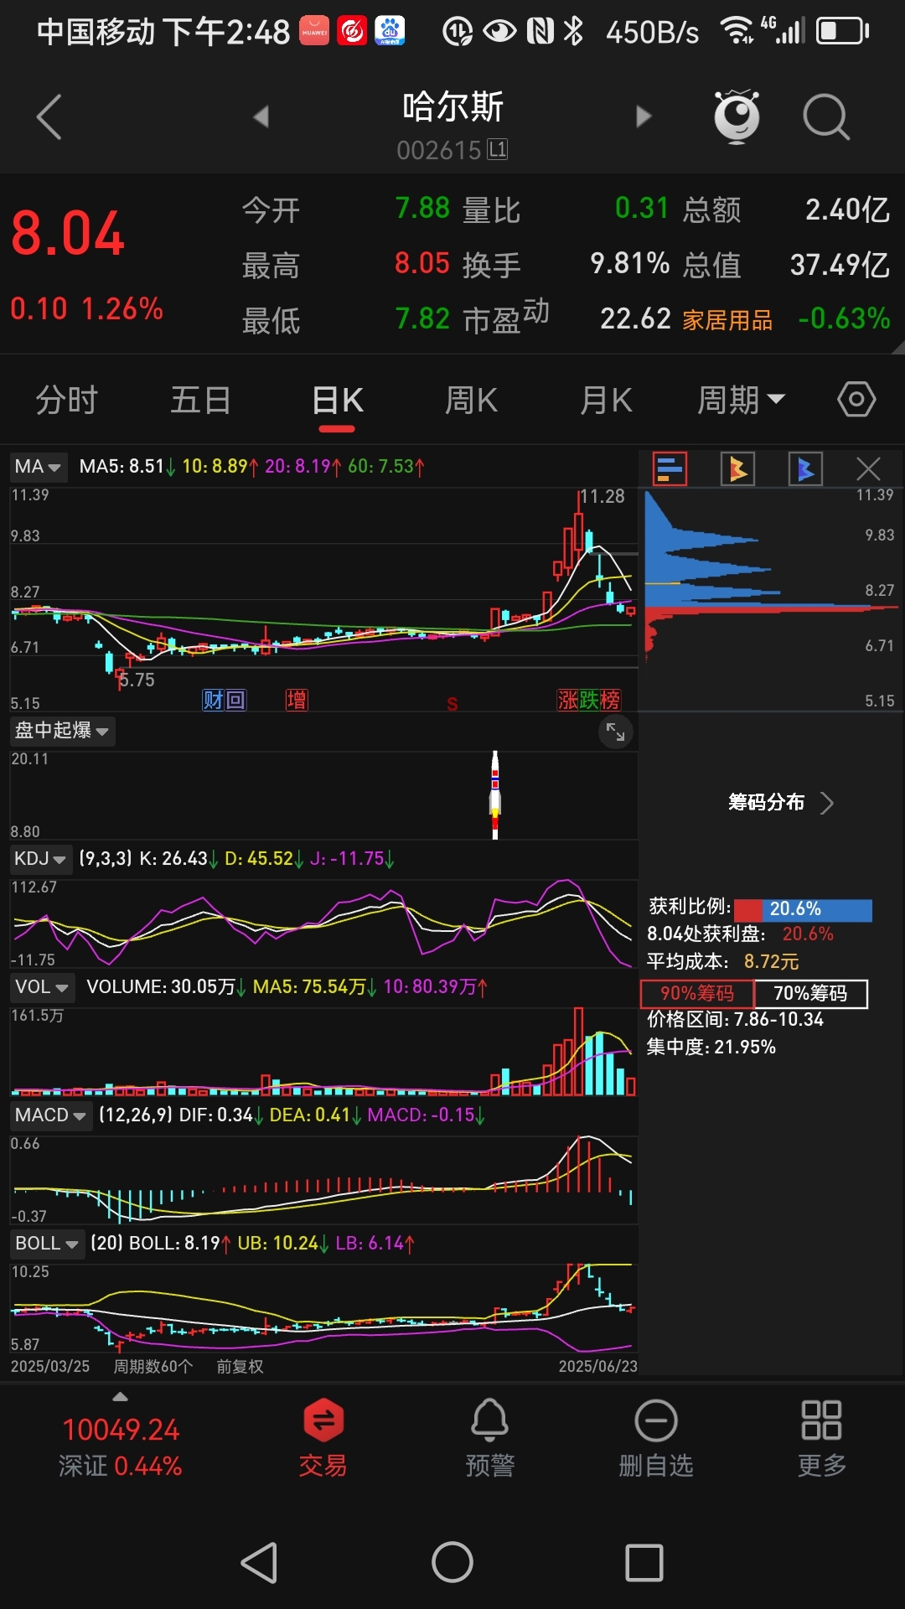The width and height of the screenshot is (905, 1609).
Task: Expand the chart to fullscreen
Action: coord(616,732)
